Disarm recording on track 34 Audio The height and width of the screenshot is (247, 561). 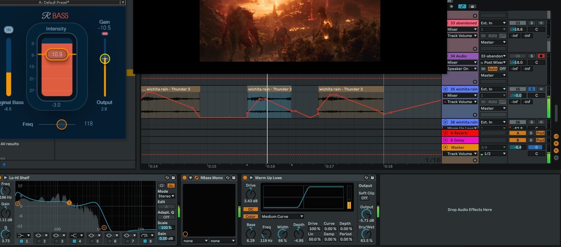541,56
